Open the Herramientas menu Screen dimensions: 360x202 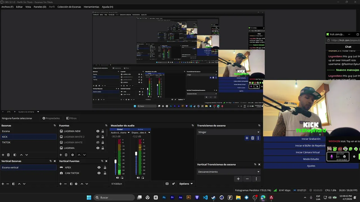(91, 7)
